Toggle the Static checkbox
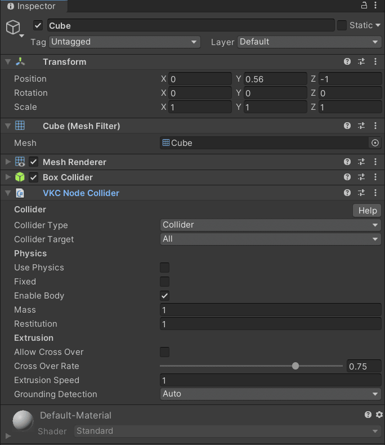385x445 pixels. tap(342, 25)
